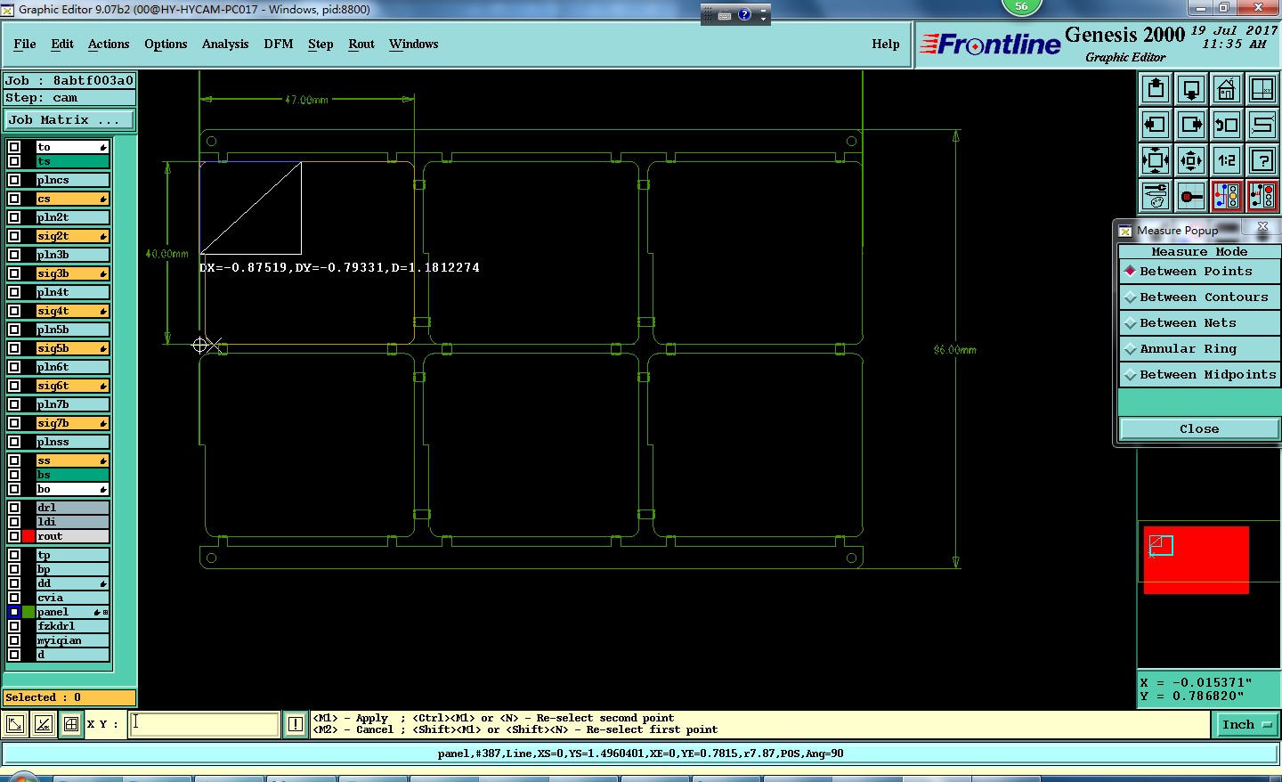1282x782 pixels.
Task: Click the Help button
Action: point(885,44)
